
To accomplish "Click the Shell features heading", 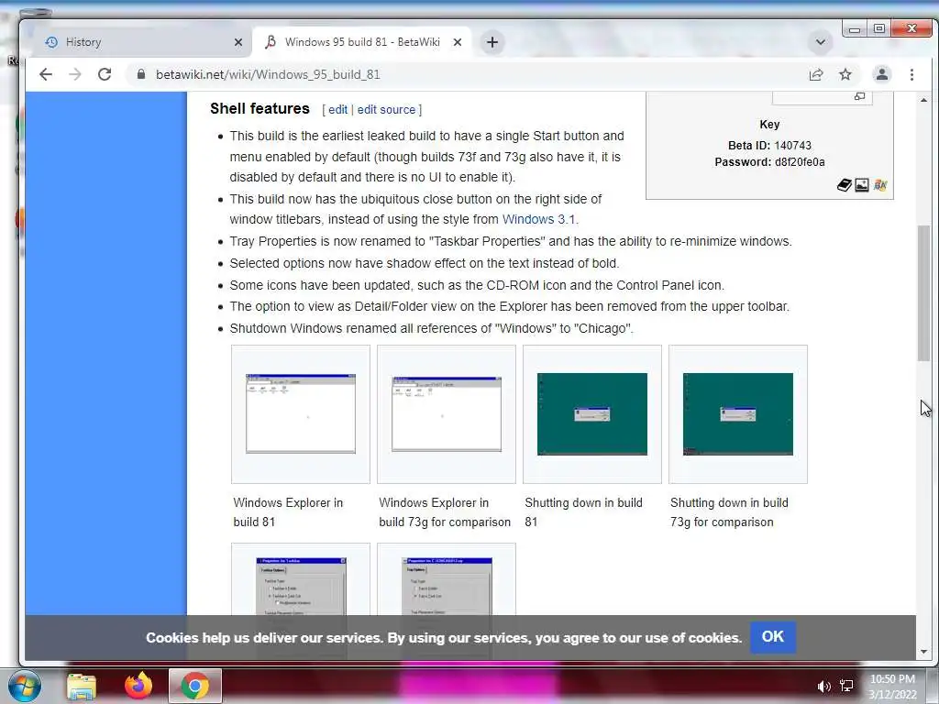I will tap(260, 108).
